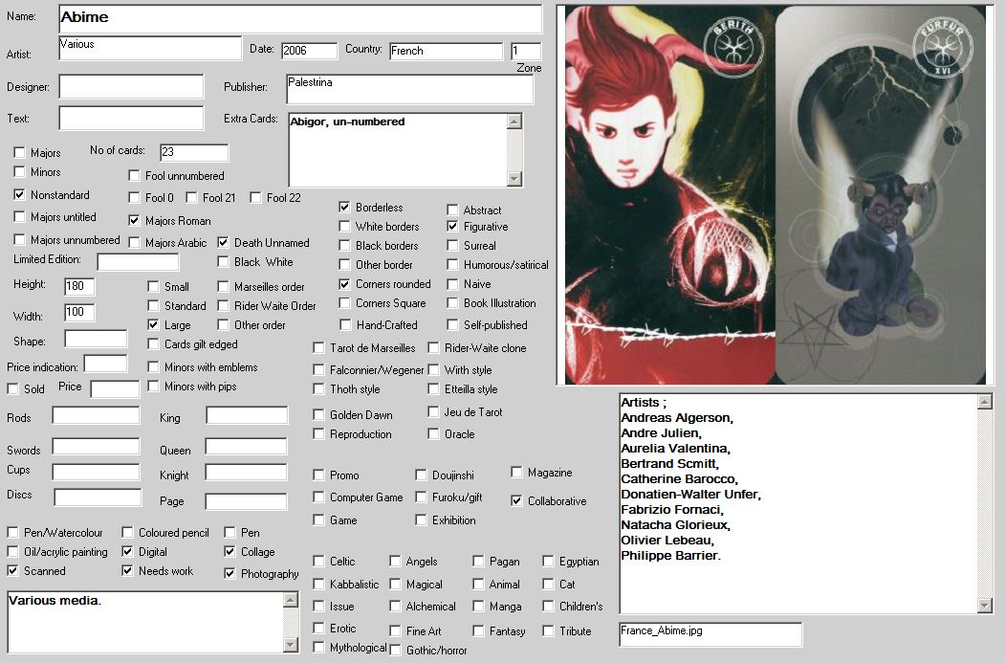Focus the Date field showing 2006
The height and width of the screenshot is (663, 1005).
point(309,51)
